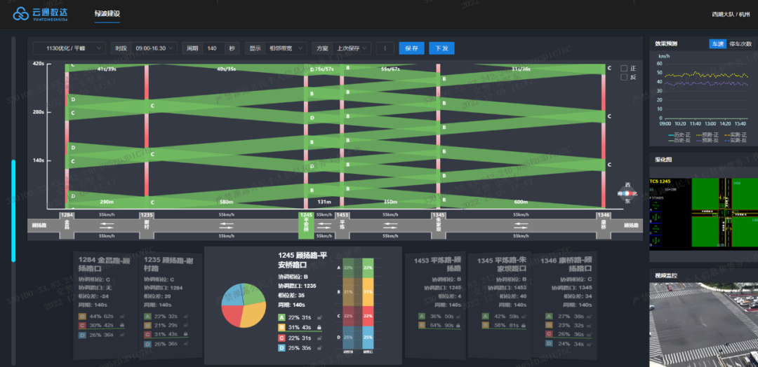Image resolution: width=758 pixels, height=367 pixels.
Task: Select highlighted 1245 平安桥 intersection on road map
Action: [x=307, y=225]
